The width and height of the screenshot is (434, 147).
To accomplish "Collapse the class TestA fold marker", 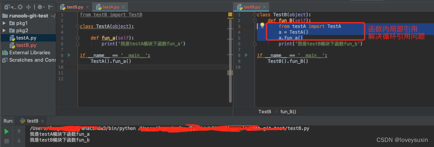I will (77, 26).
